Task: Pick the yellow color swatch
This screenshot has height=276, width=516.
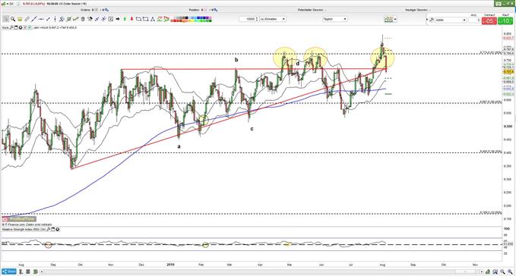Action: click(192, 20)
